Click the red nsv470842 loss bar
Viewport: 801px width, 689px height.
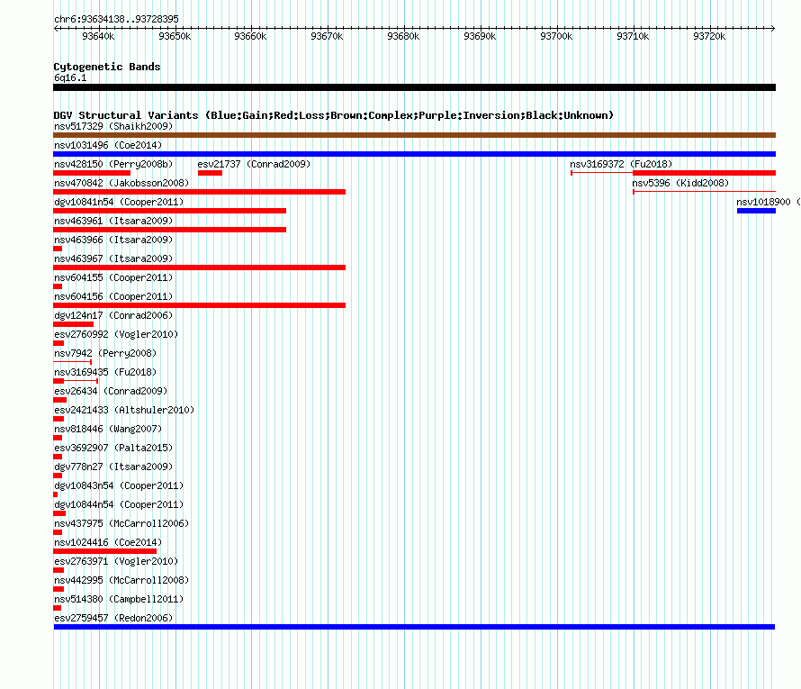click(x=199, y=192)
